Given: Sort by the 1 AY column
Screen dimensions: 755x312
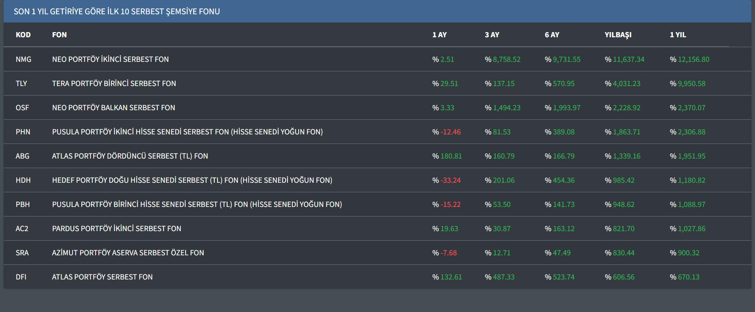Looking at the screenshot, I should point(439,35).
